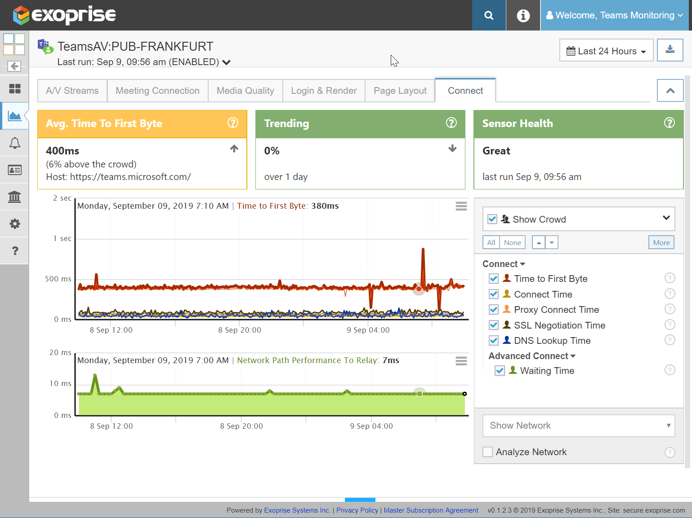Open the Time to First Byte chart hamburger menu
This screenshot has height=518, width=692.
[x=461, y=206]
